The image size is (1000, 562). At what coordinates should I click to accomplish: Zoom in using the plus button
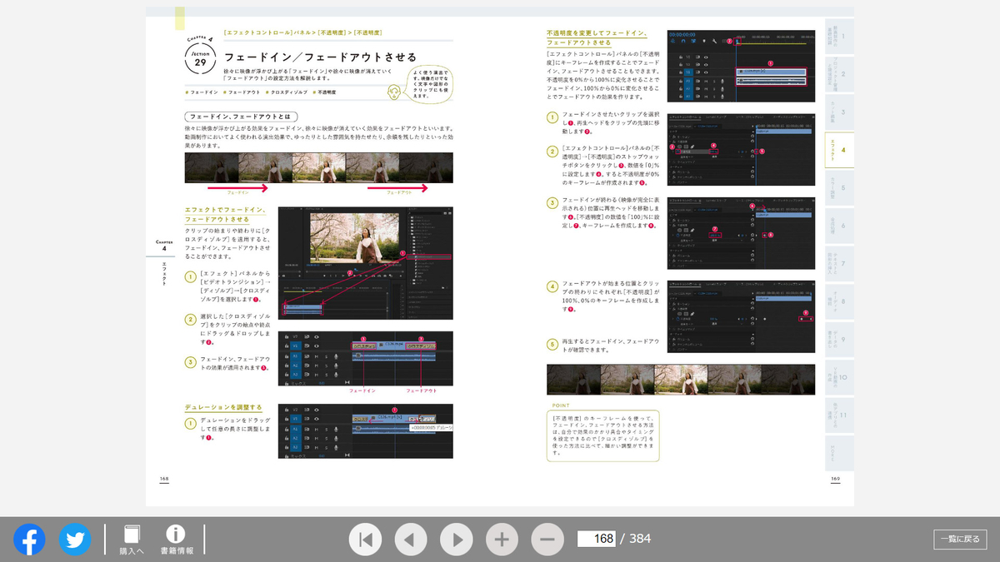point(502,540)
